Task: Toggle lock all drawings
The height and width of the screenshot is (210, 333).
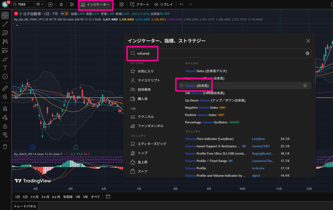Action: click(x=5, y=126)
